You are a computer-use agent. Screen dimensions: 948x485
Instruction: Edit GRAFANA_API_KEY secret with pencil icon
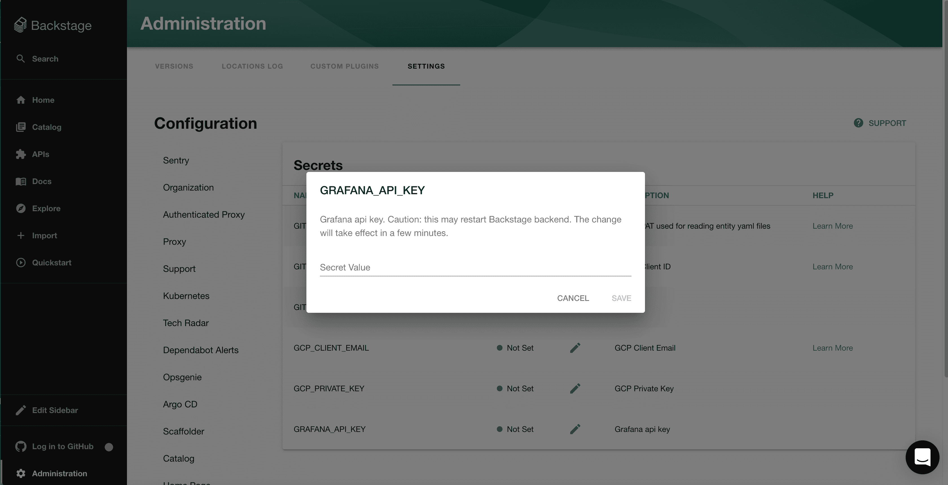(575, 429)
